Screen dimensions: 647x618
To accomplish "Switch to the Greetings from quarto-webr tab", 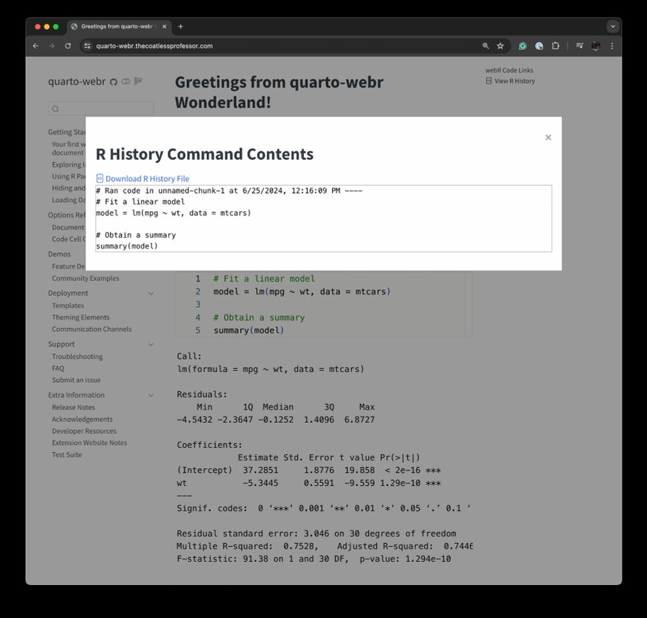I will [x=116, y=27].
